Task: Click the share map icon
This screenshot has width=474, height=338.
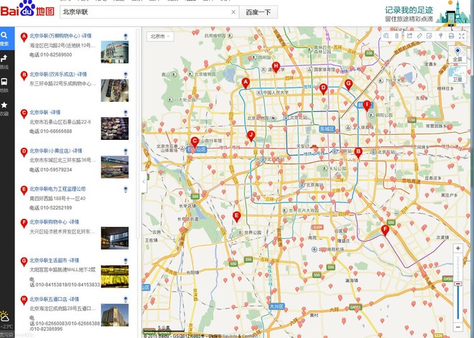Action: [x=409, y=36]
